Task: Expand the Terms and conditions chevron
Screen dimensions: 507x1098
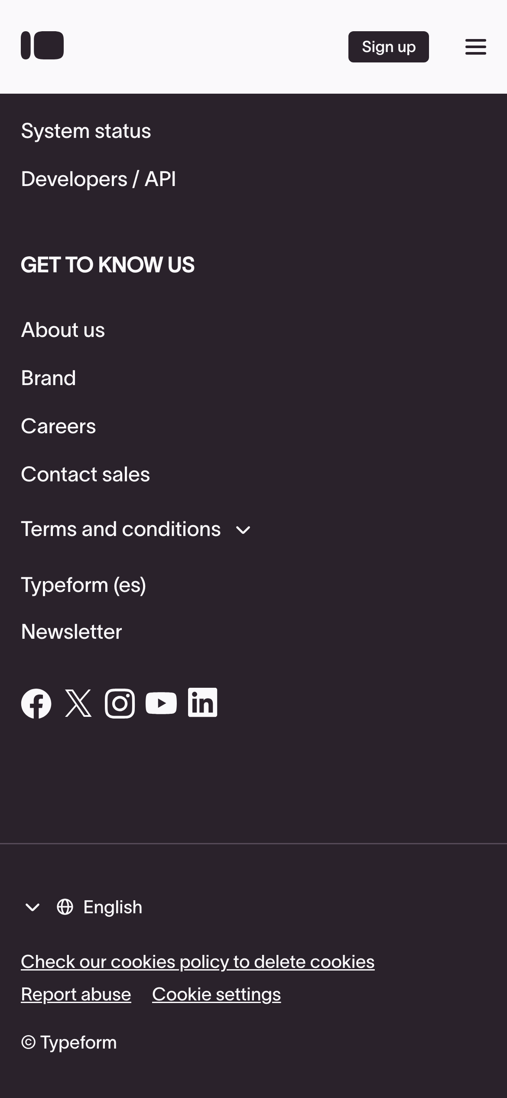Action: point(243,530)
